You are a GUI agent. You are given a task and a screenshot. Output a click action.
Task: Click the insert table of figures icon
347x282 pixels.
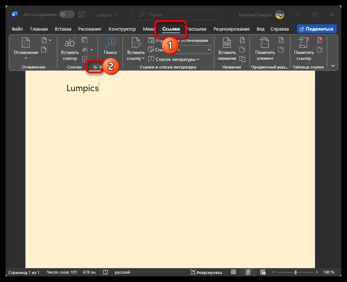tap(242, 40)
